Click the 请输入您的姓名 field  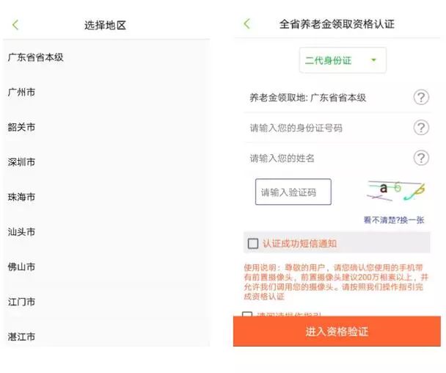pos(327,158)
